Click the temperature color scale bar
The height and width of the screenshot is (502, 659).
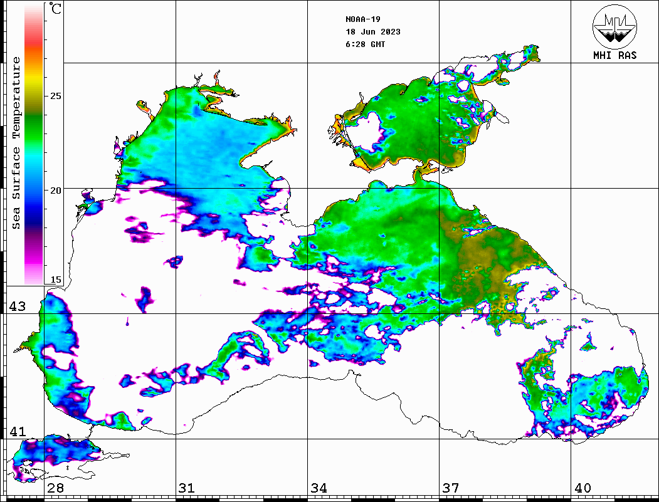click(34, 144)
